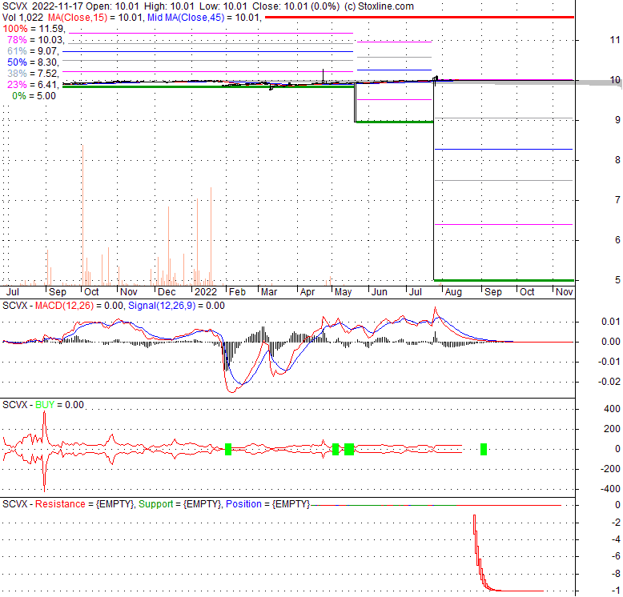Click the 11 price axis value

(615, 40)
